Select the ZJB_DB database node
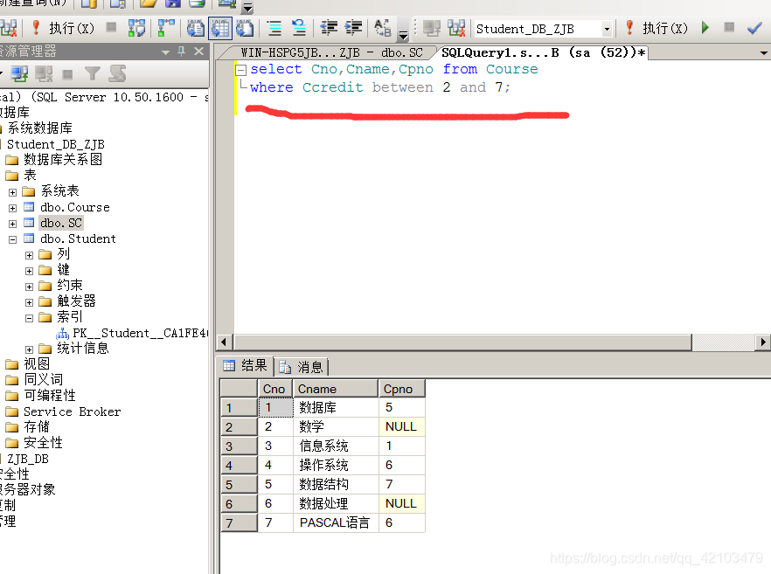 pos(28,459)
